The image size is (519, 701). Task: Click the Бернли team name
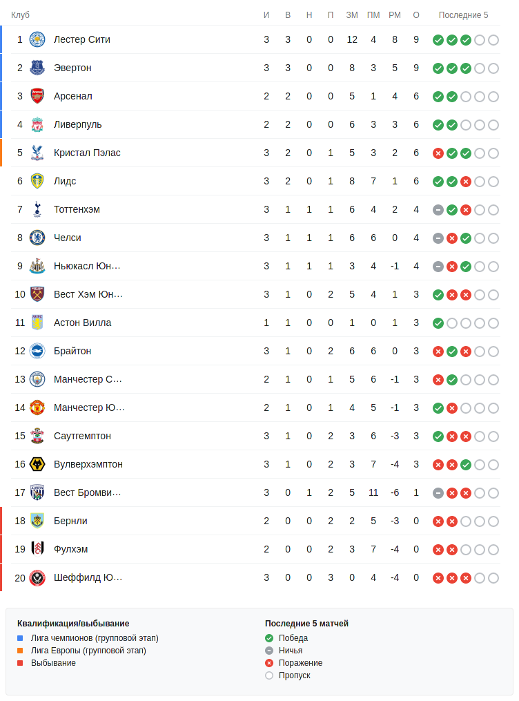(x=70, y=521)
